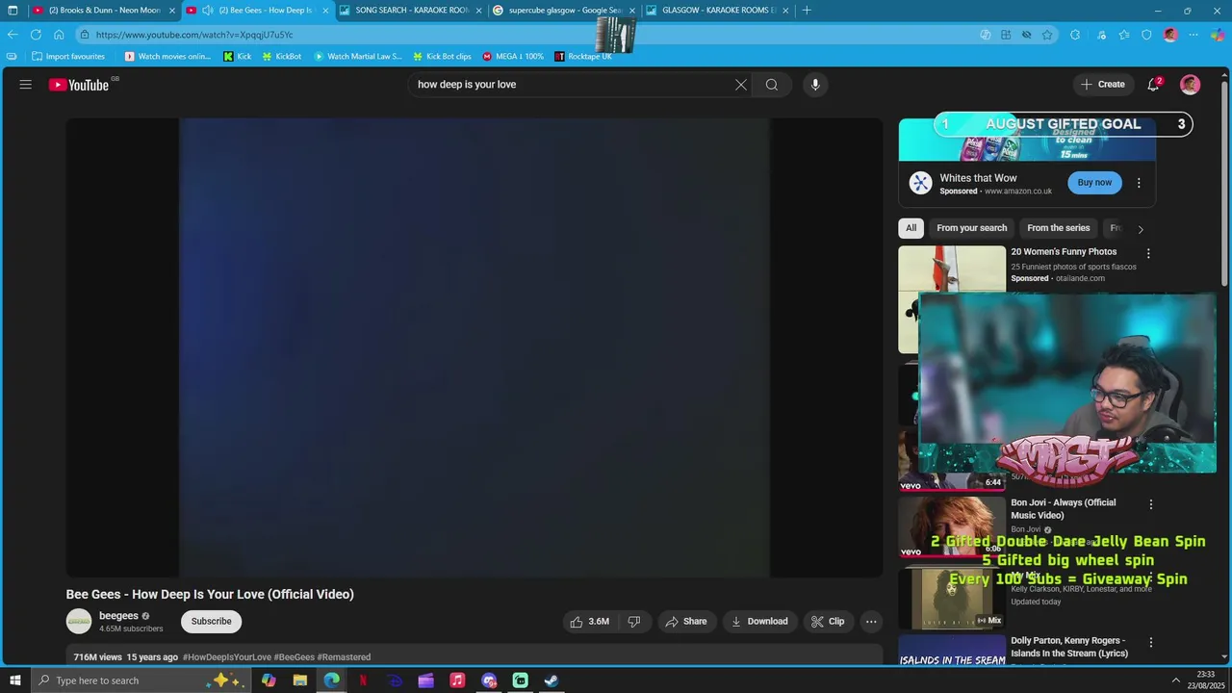Share the Bee Gees video
The image size is (1232, 693).
(686, 622)
